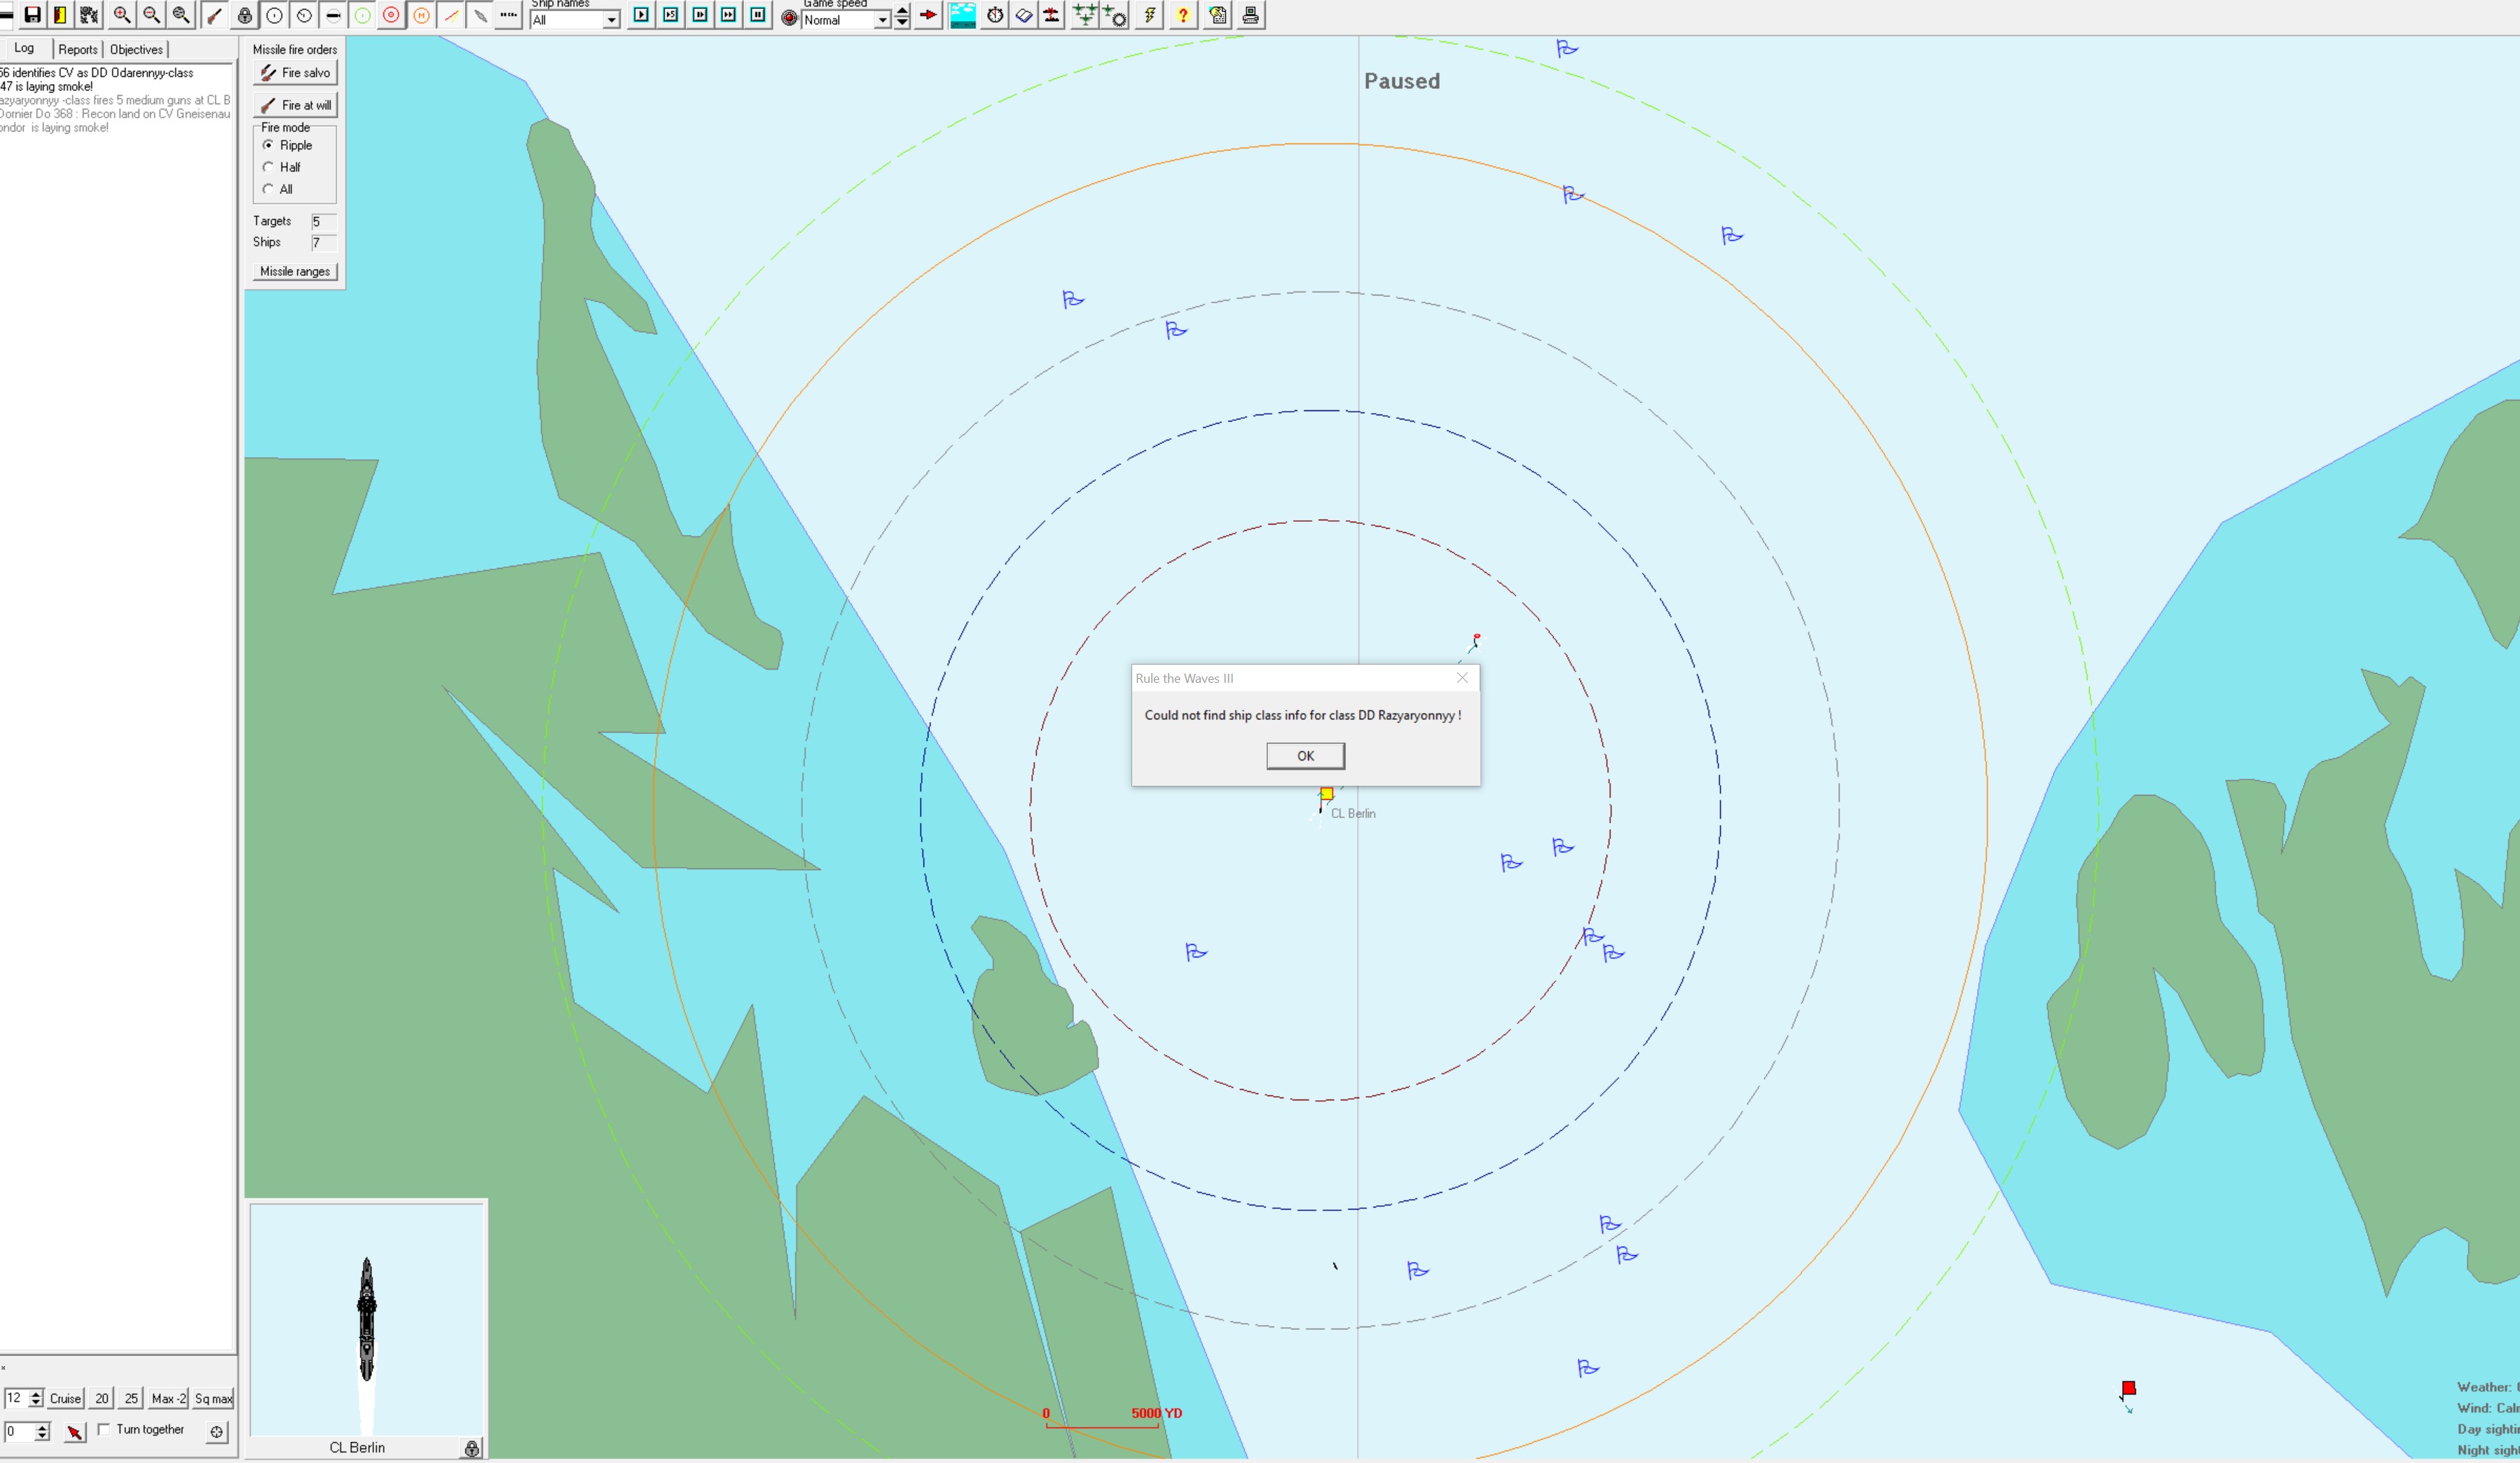Open the Game speed dropdown
This screenshot has height=1463, width=2520.
[x=846, y=20]
